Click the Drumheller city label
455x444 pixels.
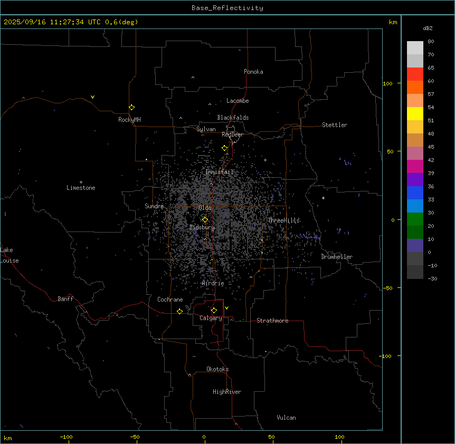[x=337, y=257]
